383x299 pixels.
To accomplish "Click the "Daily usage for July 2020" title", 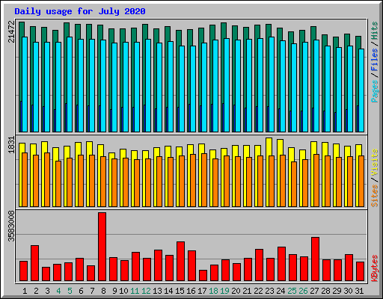I will (x=80, y=11).
